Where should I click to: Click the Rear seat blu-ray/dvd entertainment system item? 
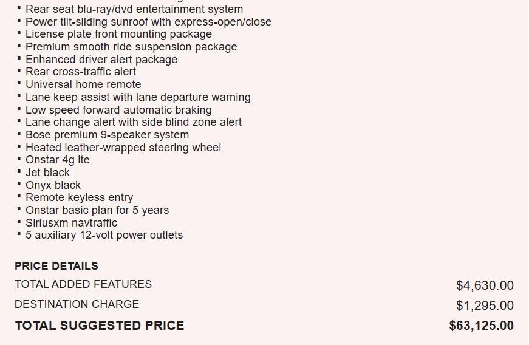click(134, 9)
